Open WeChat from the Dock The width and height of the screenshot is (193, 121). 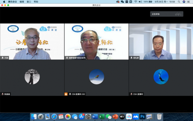(x=109, y=117)
